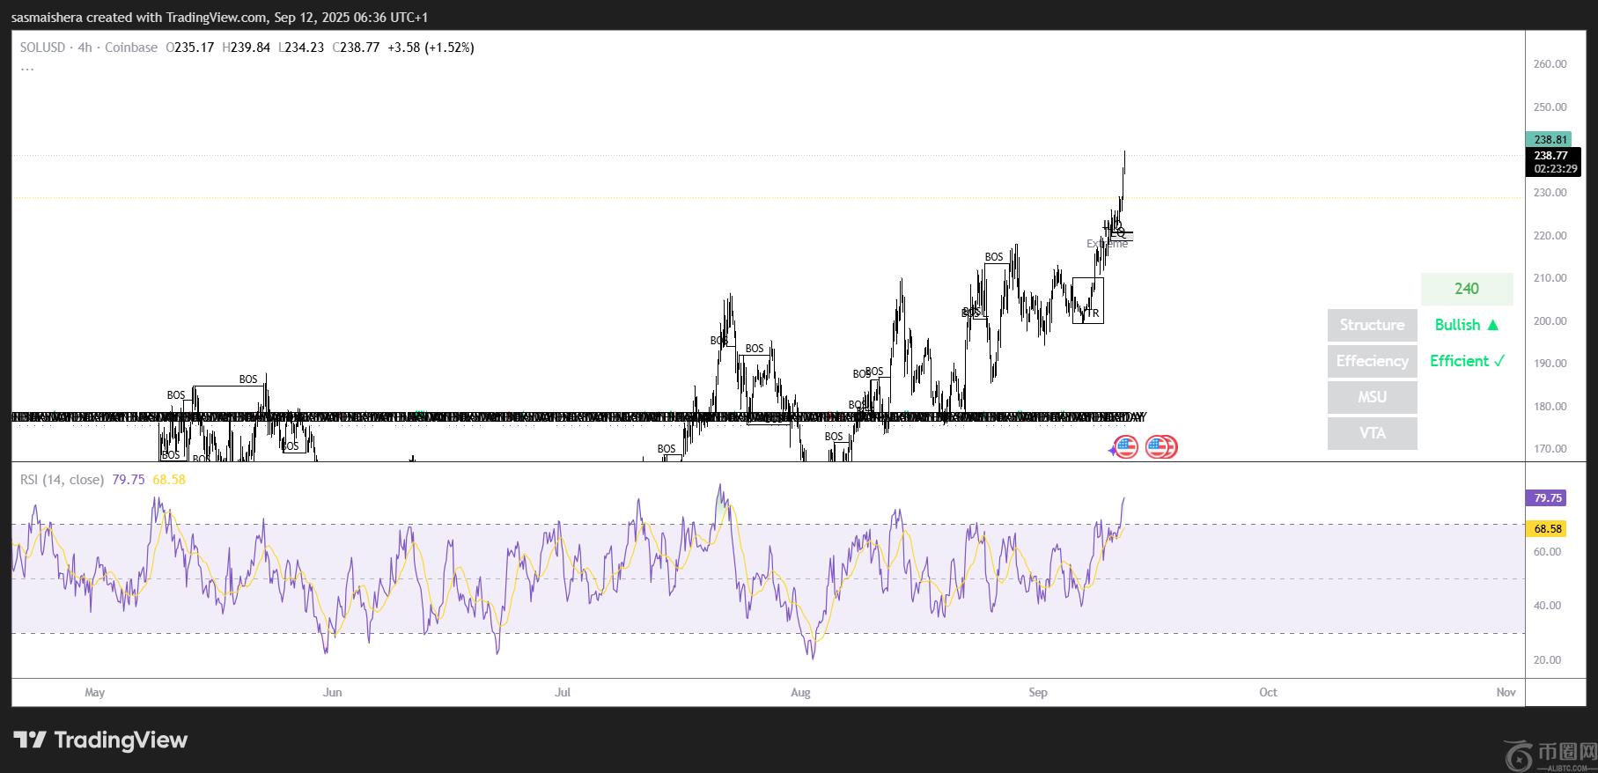Click the Structure cell in the table
1598x773 pixels.
point(1372,325)
